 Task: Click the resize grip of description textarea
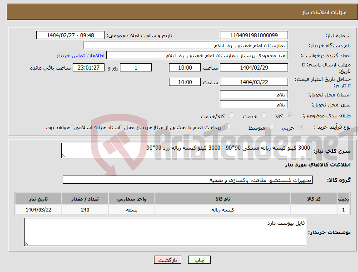click(64, 156)
